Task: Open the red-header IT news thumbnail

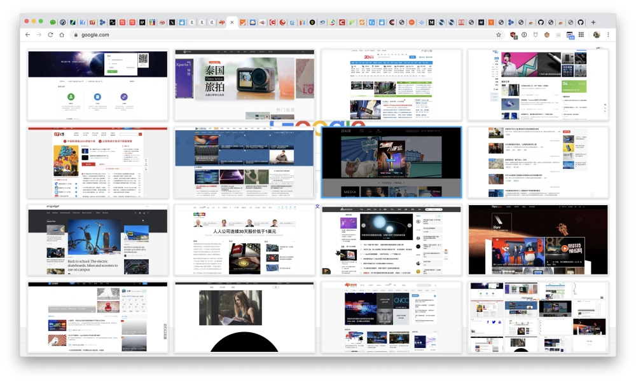Action: coord(97,163)
